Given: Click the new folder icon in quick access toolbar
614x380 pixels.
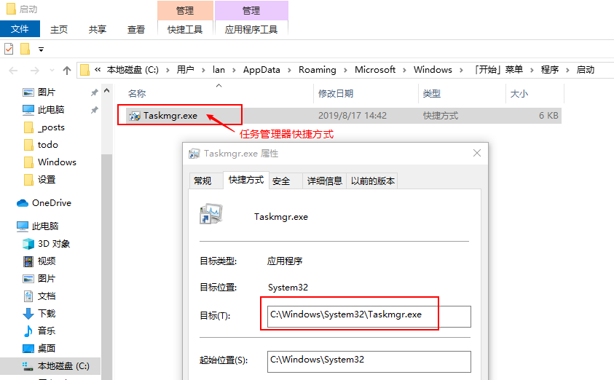Looking at the screenshot, I should pyautogui.click(x=25, y=49).
